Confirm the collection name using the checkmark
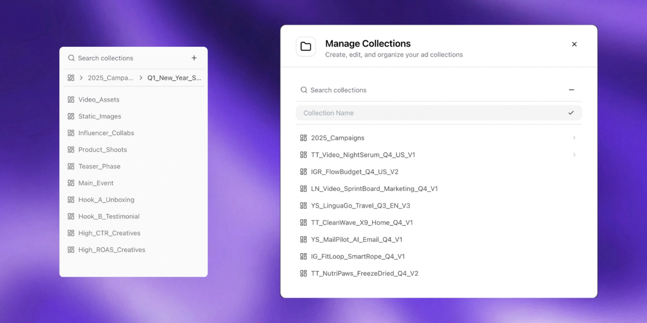The height and width of the screenshot is (323, 647). tap(571, 113)
